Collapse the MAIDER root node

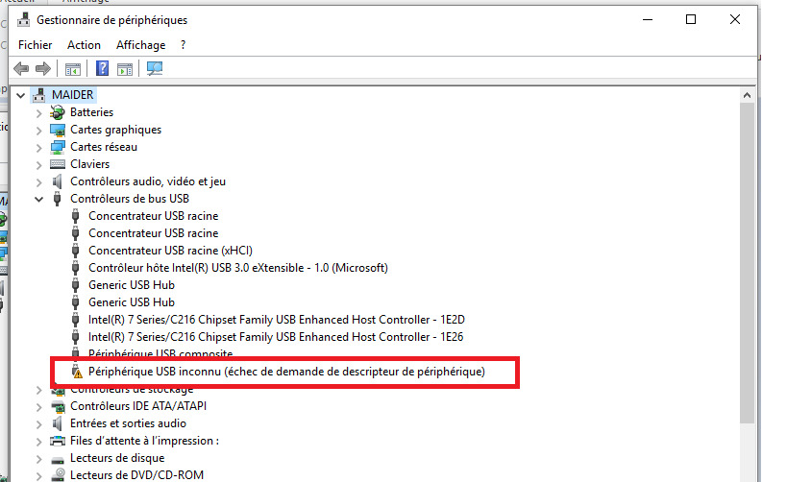[x=20, y=95]
